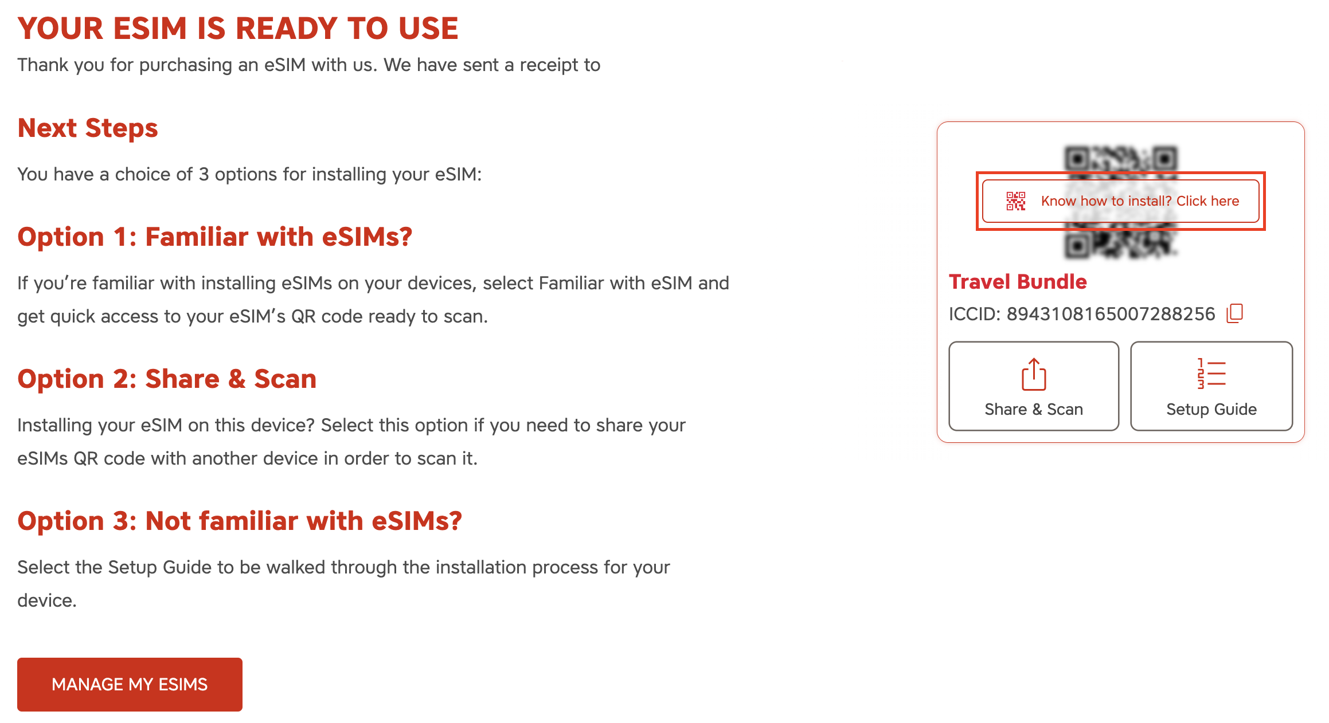Screen dimensions: 1329x723
Task: Click the Next Steps heading
Action: point(88,128)
